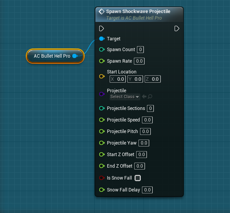Click the input execution pin
The height and width of the screenshot is (213, 230).
(x=102, y=28)
